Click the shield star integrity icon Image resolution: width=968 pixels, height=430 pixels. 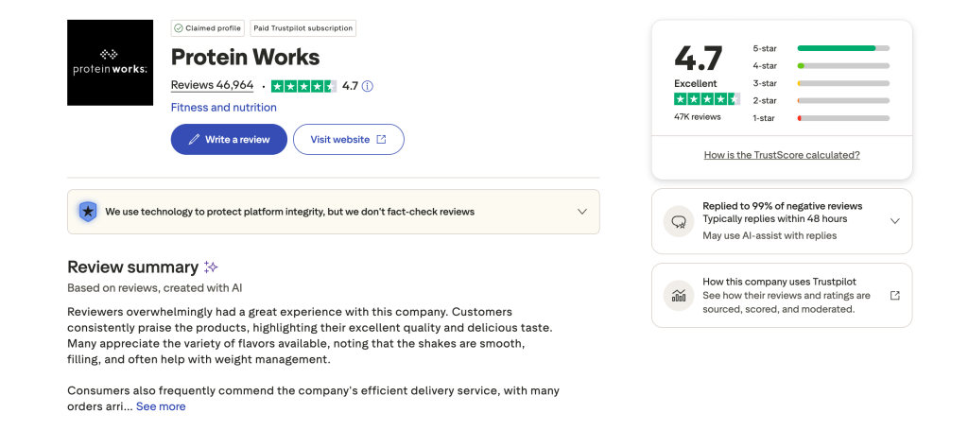point(88,212)
